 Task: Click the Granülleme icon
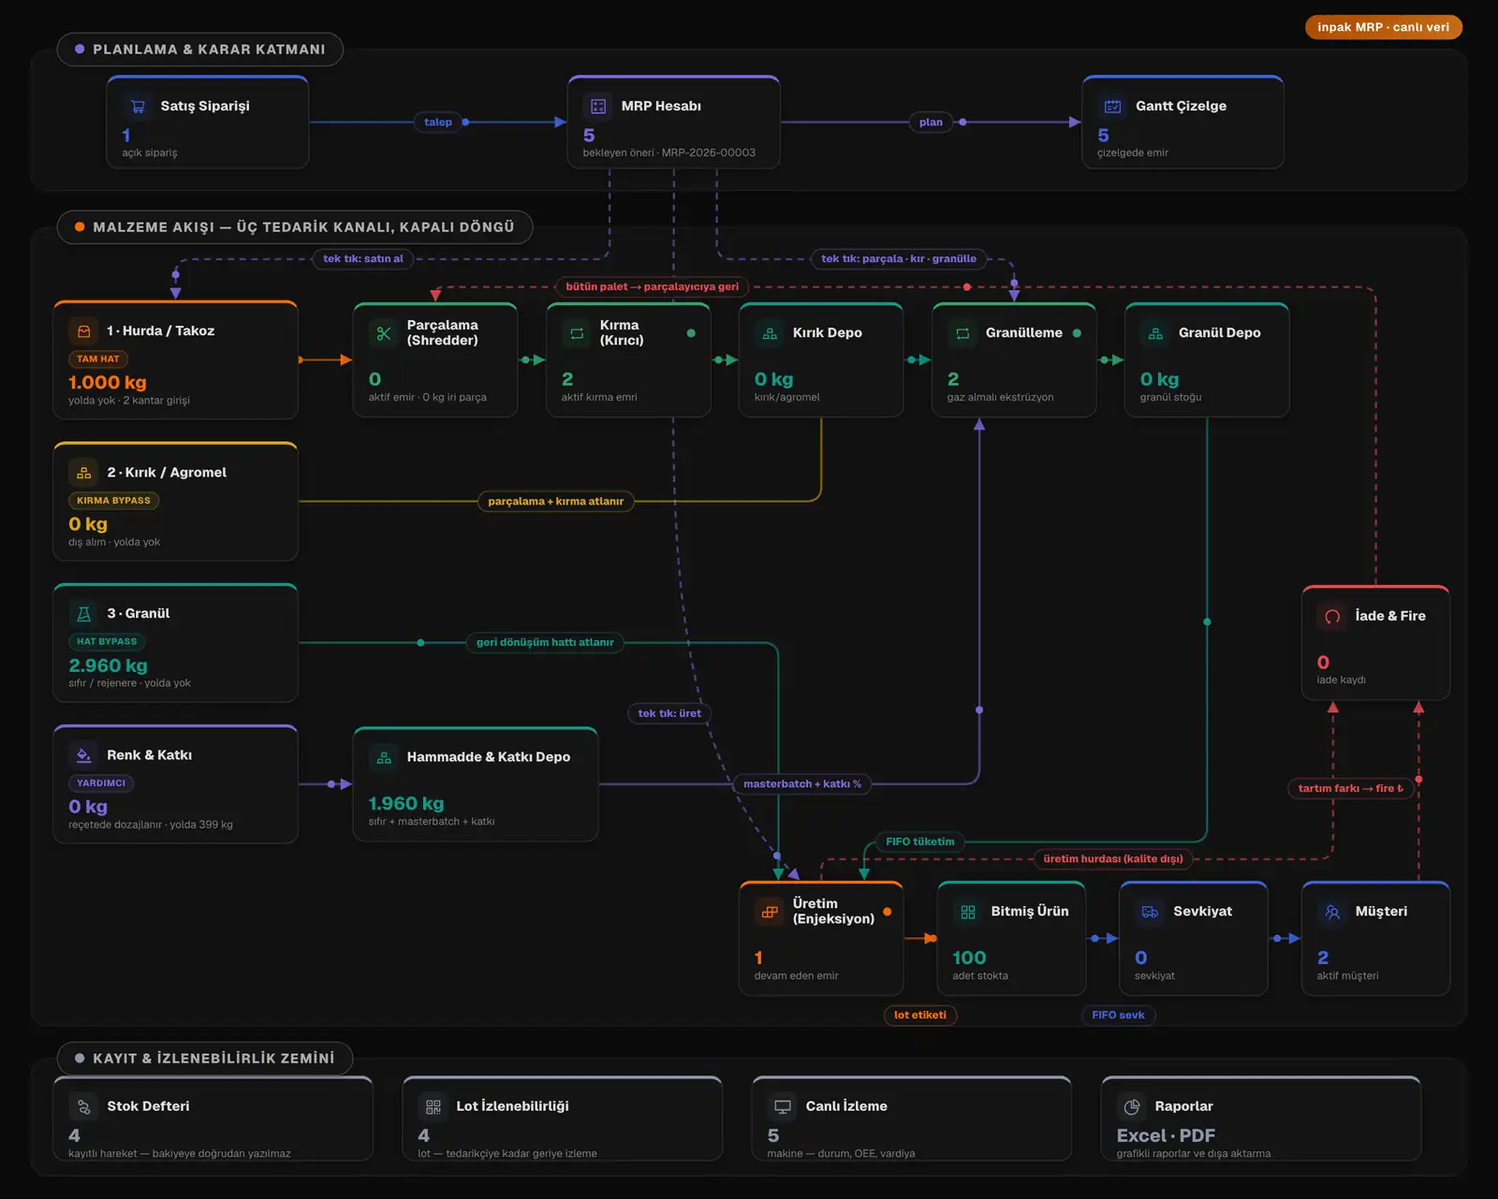[x=962, y=333]
